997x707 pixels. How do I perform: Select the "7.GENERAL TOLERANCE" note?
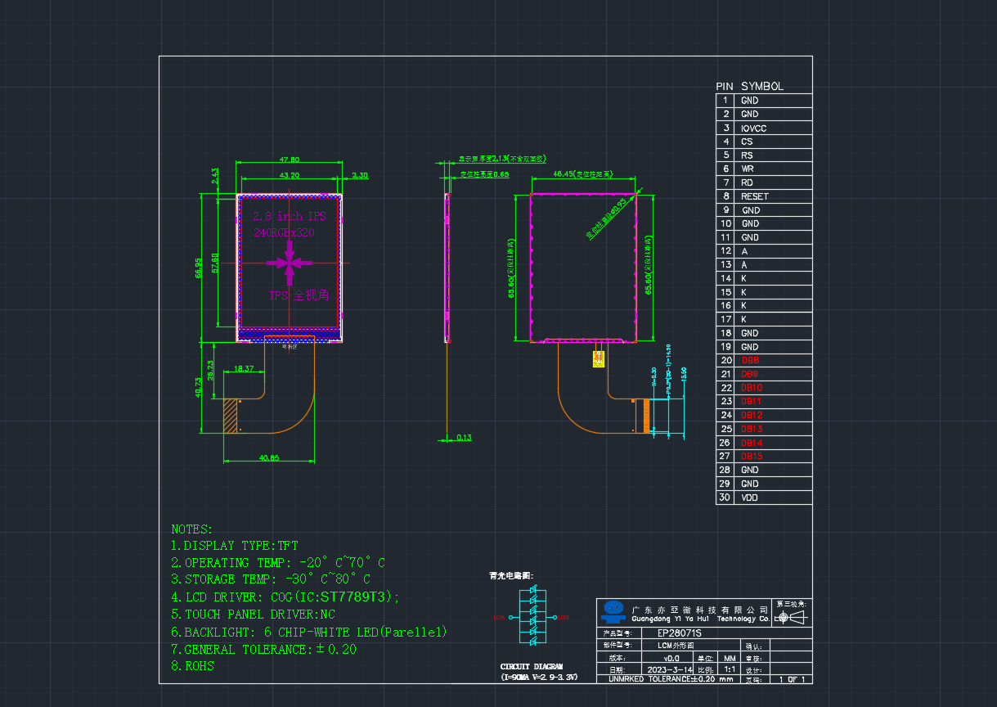pyautogui.click(x=264, y=649)
